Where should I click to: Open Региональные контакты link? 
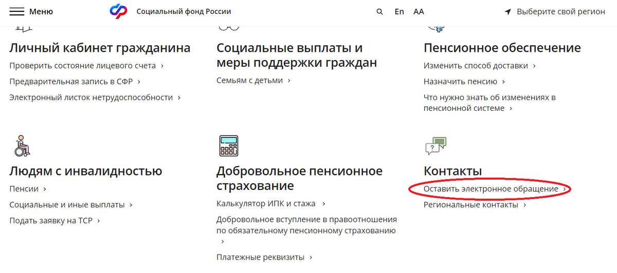[471, 205]
